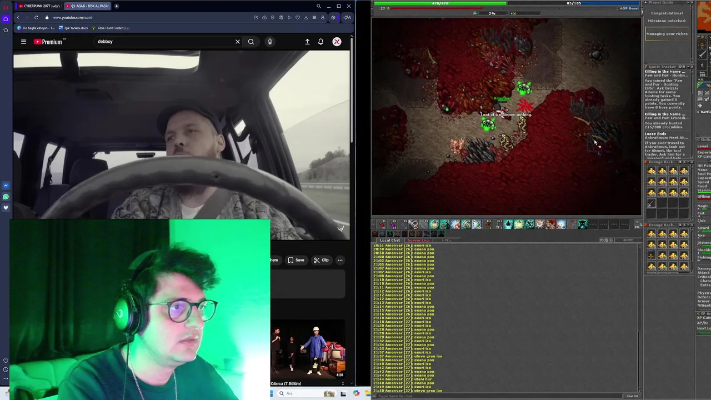Click Managing your riches milestone button

coord(667,34)
